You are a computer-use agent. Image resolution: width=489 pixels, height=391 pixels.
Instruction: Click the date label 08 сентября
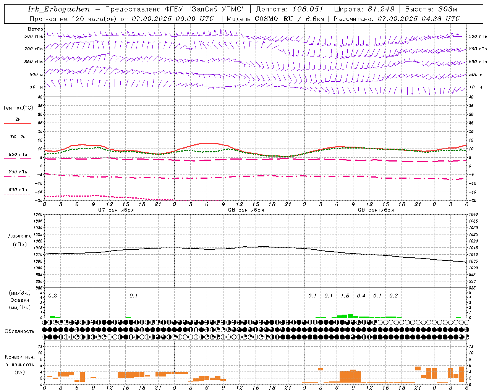(x=246, y=210)
